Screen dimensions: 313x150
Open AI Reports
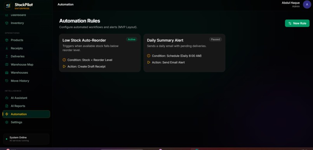[x=26, y=106]
